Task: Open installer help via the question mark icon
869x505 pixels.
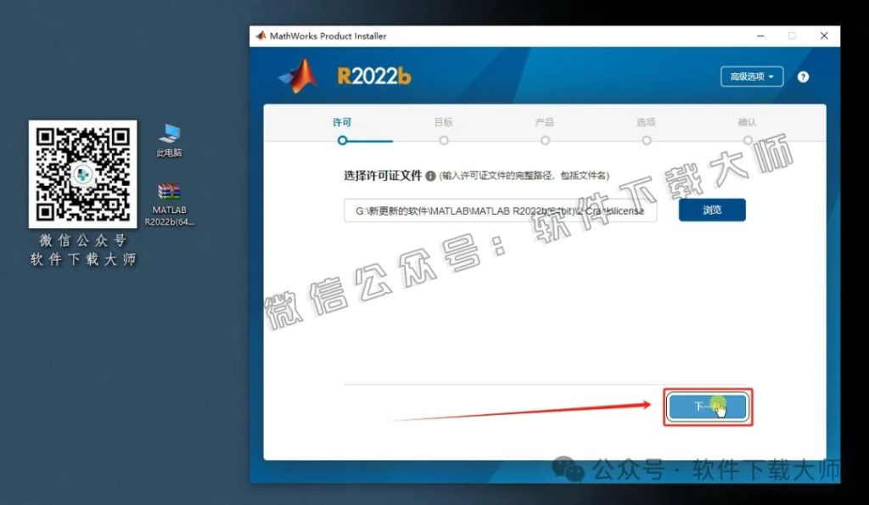Action: point(803,76)
